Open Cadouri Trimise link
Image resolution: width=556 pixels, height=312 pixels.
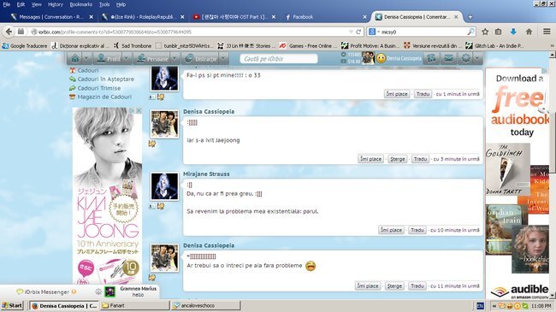click(99, 88)
